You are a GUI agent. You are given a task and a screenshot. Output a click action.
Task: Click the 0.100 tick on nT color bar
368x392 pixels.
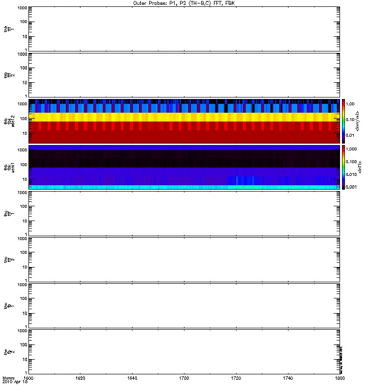click(x=351, y=162)
